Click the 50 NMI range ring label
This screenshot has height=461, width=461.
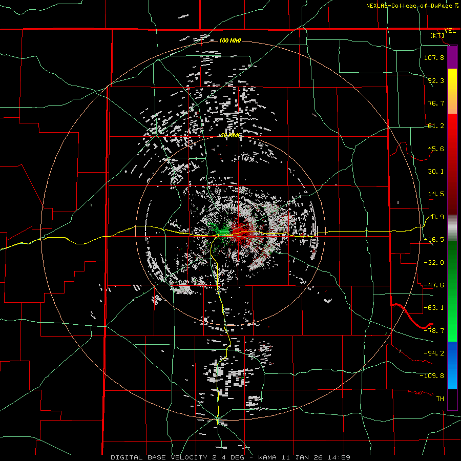231,136
